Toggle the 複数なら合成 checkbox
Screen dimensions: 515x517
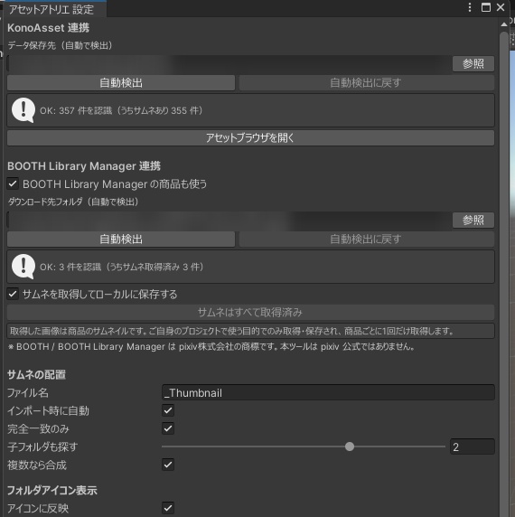coord(168,465)
